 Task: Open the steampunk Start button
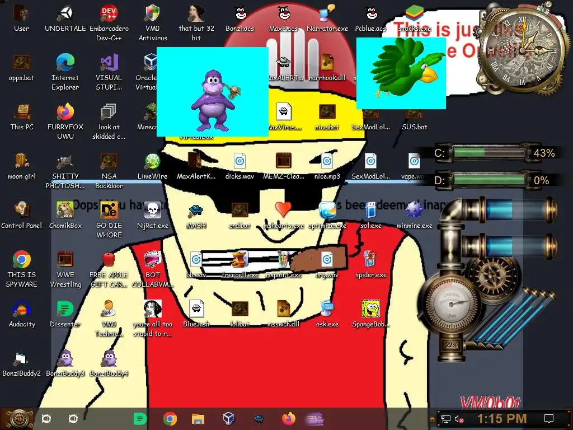[17, 419]
